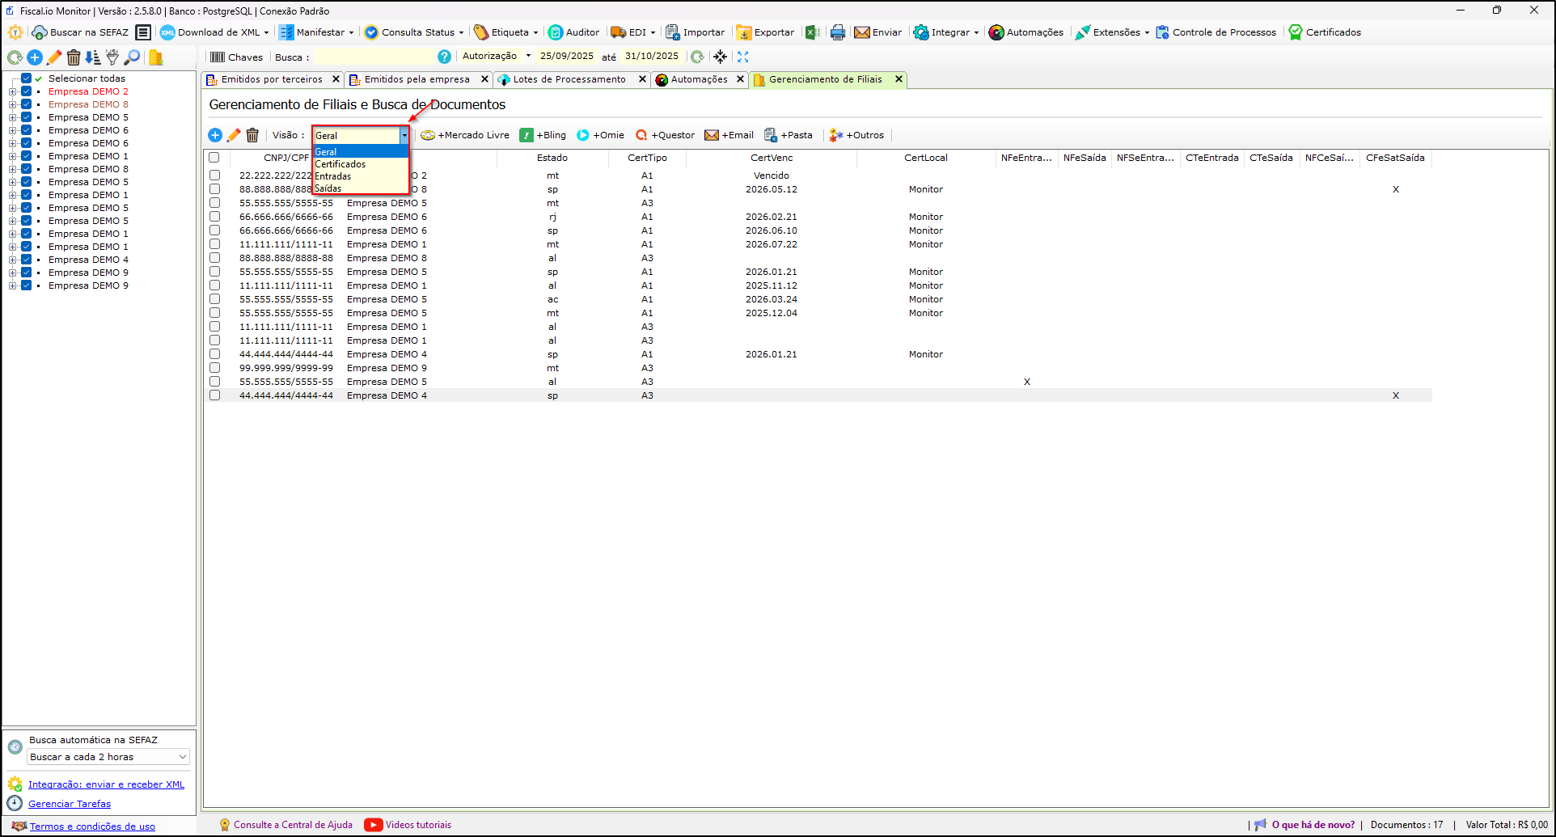Expand the Empresa DEMO 2 tree node
The height and width of the screenshot is (837, 1556).
[12, 91]
